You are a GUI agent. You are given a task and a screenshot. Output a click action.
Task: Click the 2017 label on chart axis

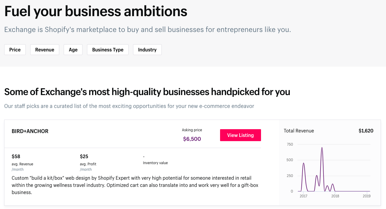(303, 196)
